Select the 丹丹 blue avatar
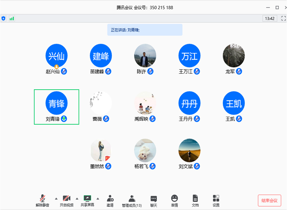The height and width of the screenshot is (210, 287). tap(190, 103)
